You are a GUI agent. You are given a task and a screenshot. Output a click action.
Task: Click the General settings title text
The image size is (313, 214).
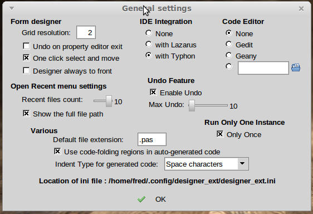(x=156, y=8)
